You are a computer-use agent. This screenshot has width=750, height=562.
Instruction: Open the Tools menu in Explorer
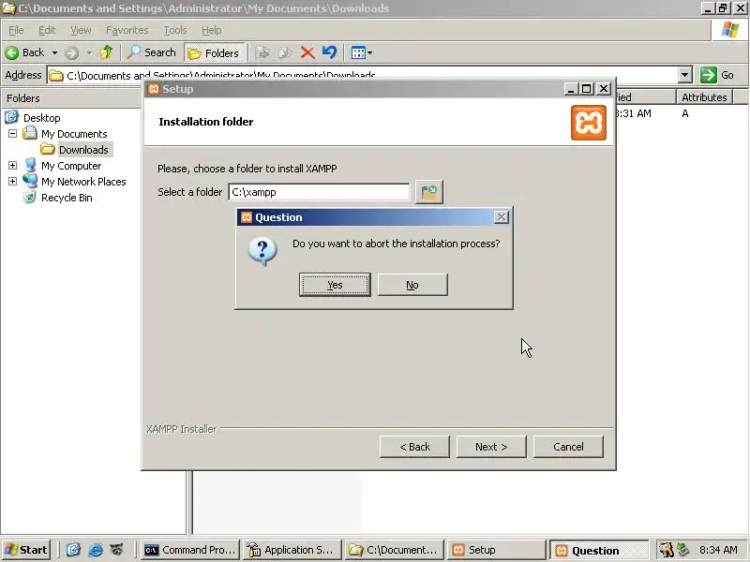pyautogui.click(x=175, y=30)
